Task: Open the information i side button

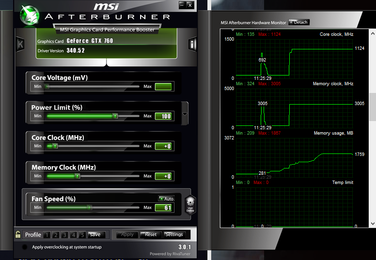Action: click(192, 44)
